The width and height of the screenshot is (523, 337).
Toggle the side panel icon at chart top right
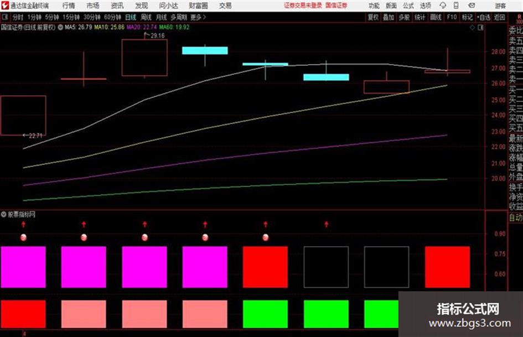[480, 28]
